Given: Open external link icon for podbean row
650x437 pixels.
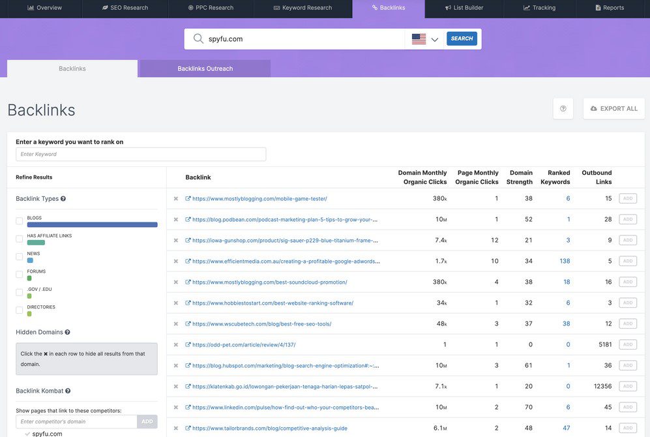Looking at the screenshot, I should 188,219.
